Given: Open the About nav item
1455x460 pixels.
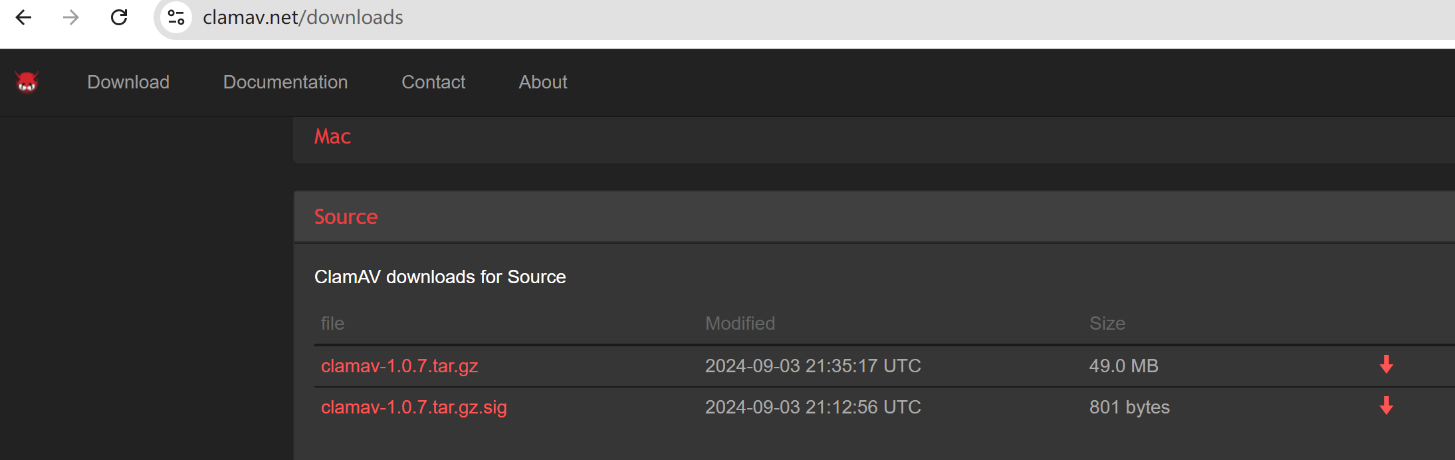Looking at the screenshot, I should click(543, 82).
